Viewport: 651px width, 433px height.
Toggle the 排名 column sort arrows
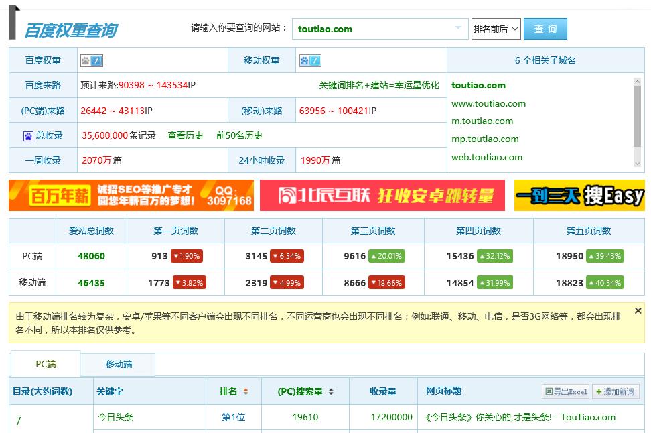pyautogui.click(x=246, y=391)
